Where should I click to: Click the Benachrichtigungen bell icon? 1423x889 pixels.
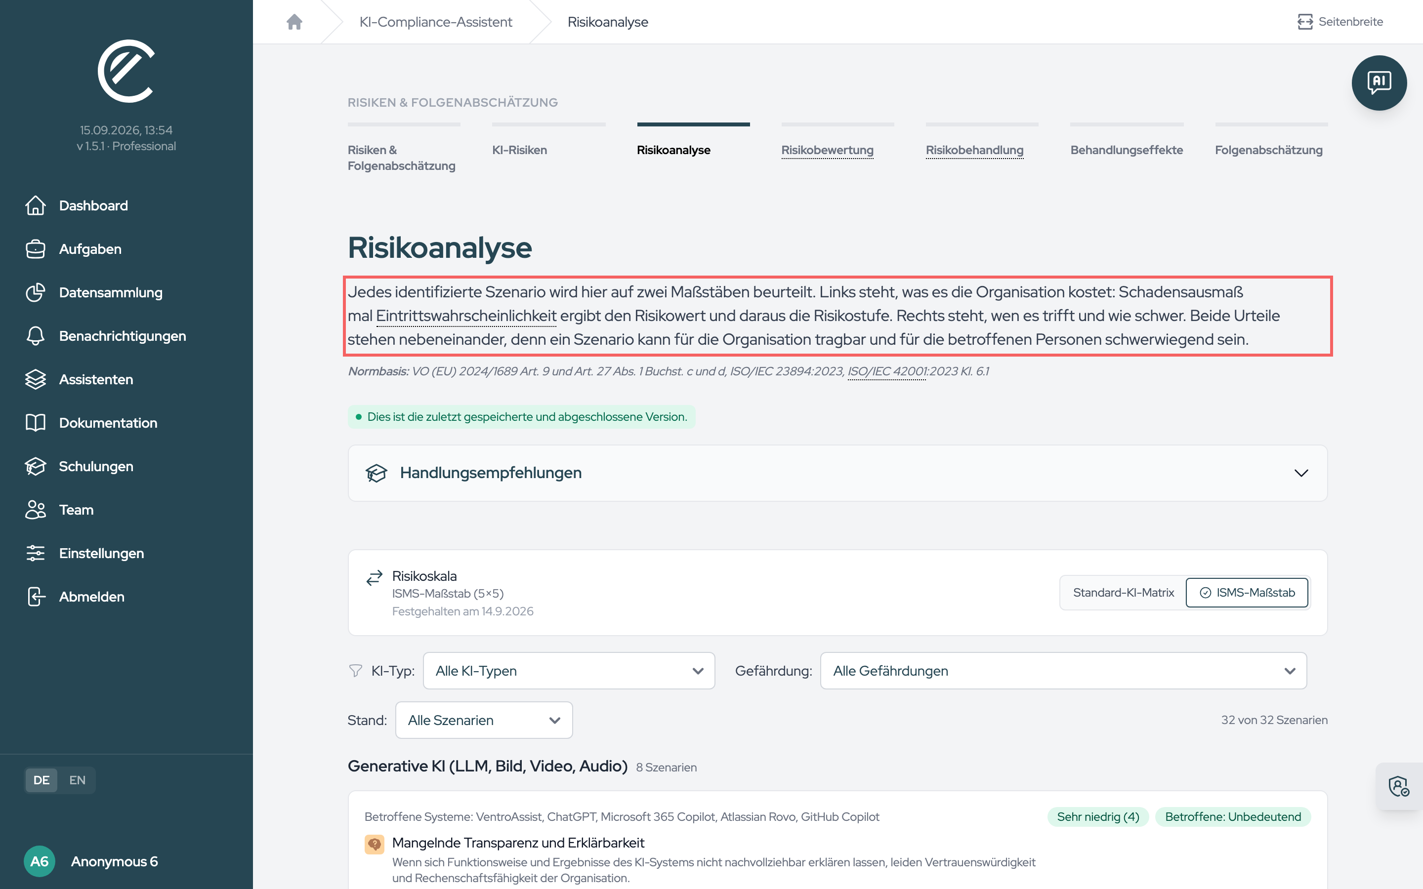(x=35, y=336)
